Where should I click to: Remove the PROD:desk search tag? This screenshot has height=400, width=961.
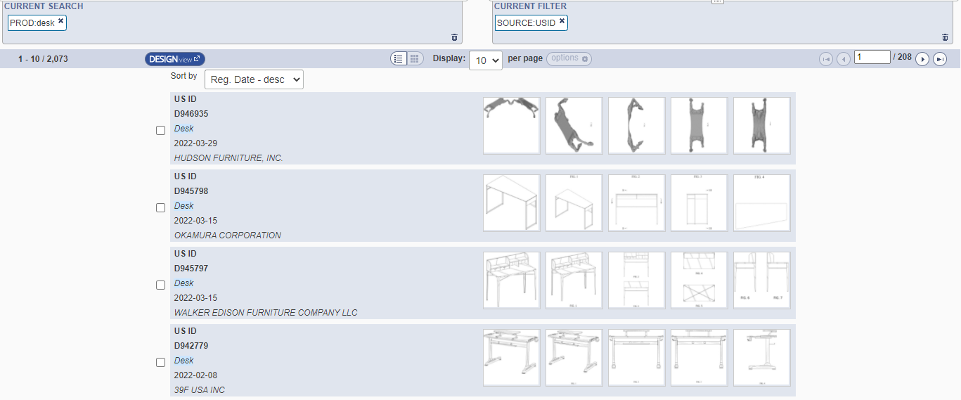(61, 22)
